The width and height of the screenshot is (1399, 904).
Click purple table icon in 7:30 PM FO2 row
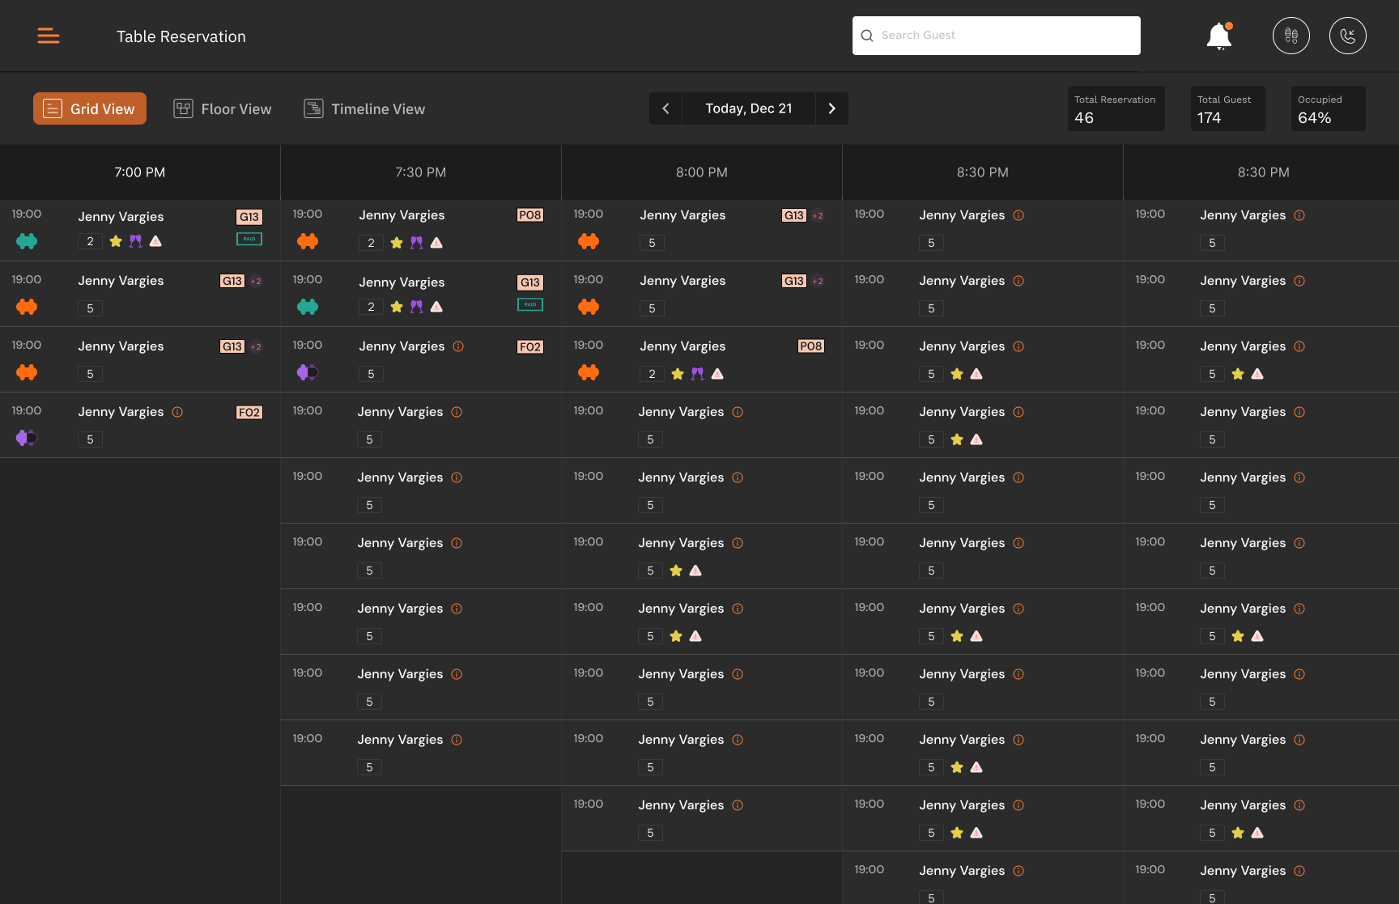tap(308, 372)
